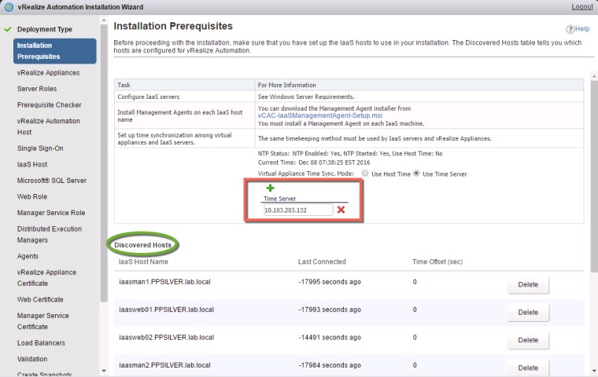Download vCAC-IaaSManagementAgent-Setup.msi link

pos(320,115)
